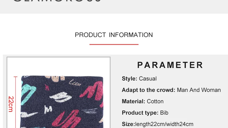Click the red vertical measurement line

(16, 102)
